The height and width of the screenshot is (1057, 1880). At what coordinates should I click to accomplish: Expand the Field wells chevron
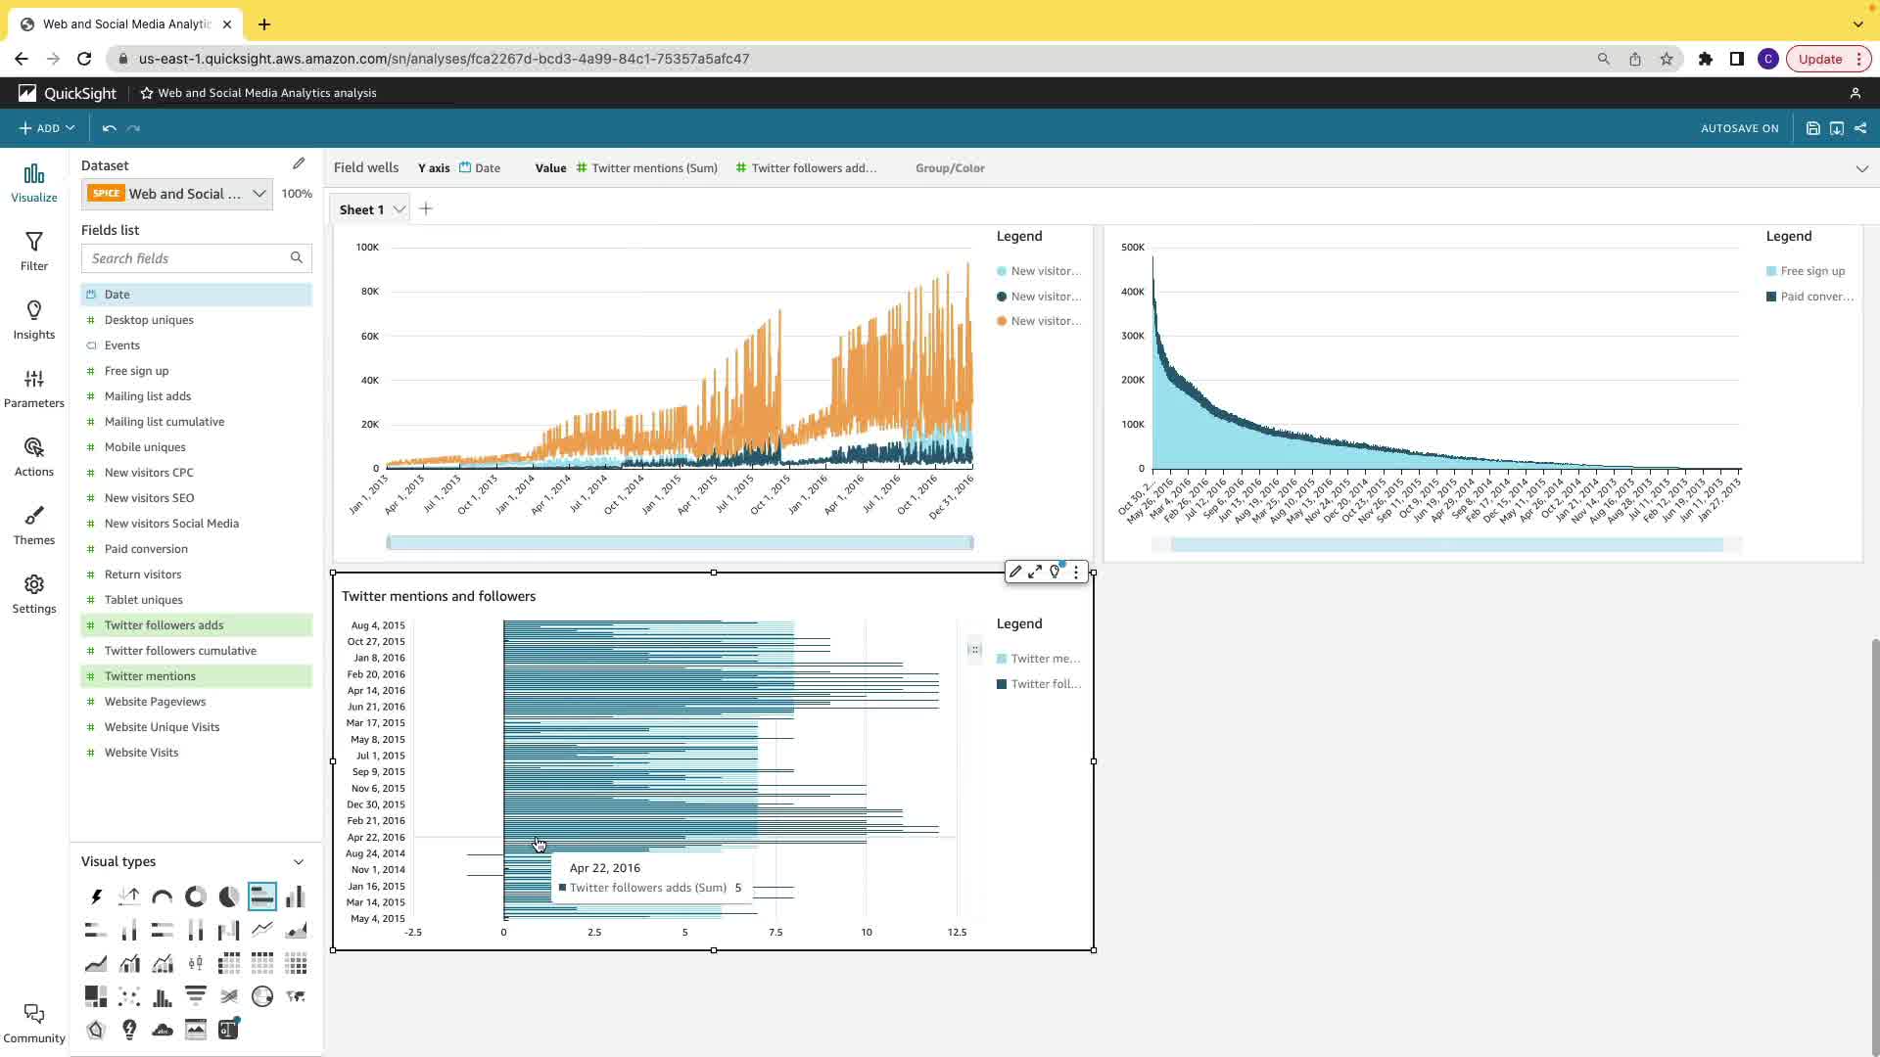[x=1861, y=168]
